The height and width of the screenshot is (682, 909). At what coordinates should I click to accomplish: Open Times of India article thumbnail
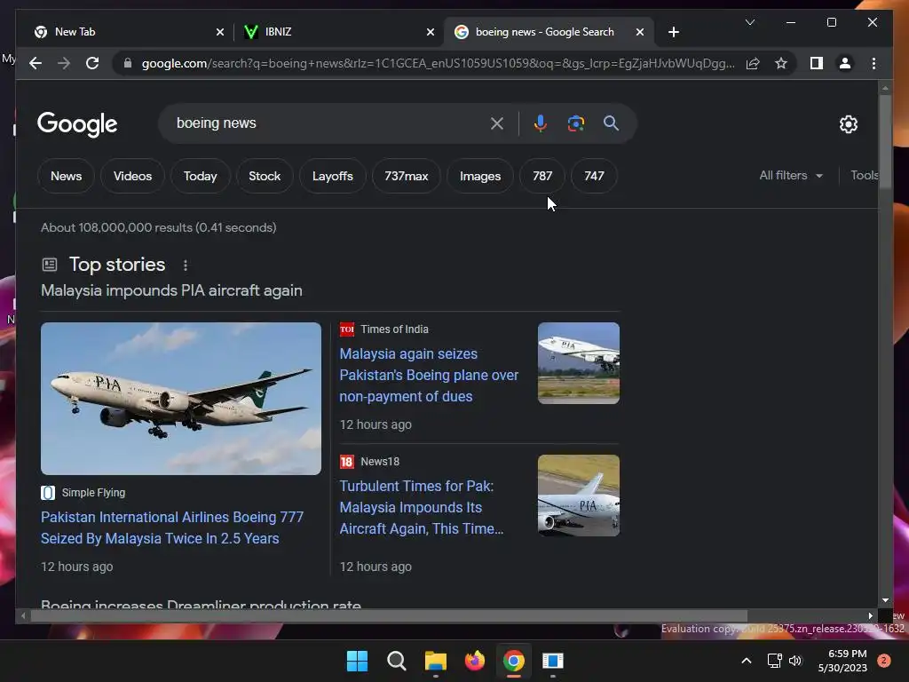[x=579, y=363]
